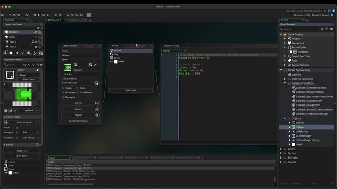
Task: Select oOtherPlayer object in Asset Browser
Action: click(x=303, y=136)
